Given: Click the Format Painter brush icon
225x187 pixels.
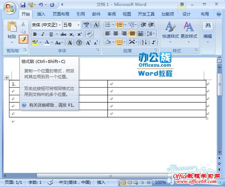Looking at the screenshot, I should pyautogui.click(x=23, y=39).
